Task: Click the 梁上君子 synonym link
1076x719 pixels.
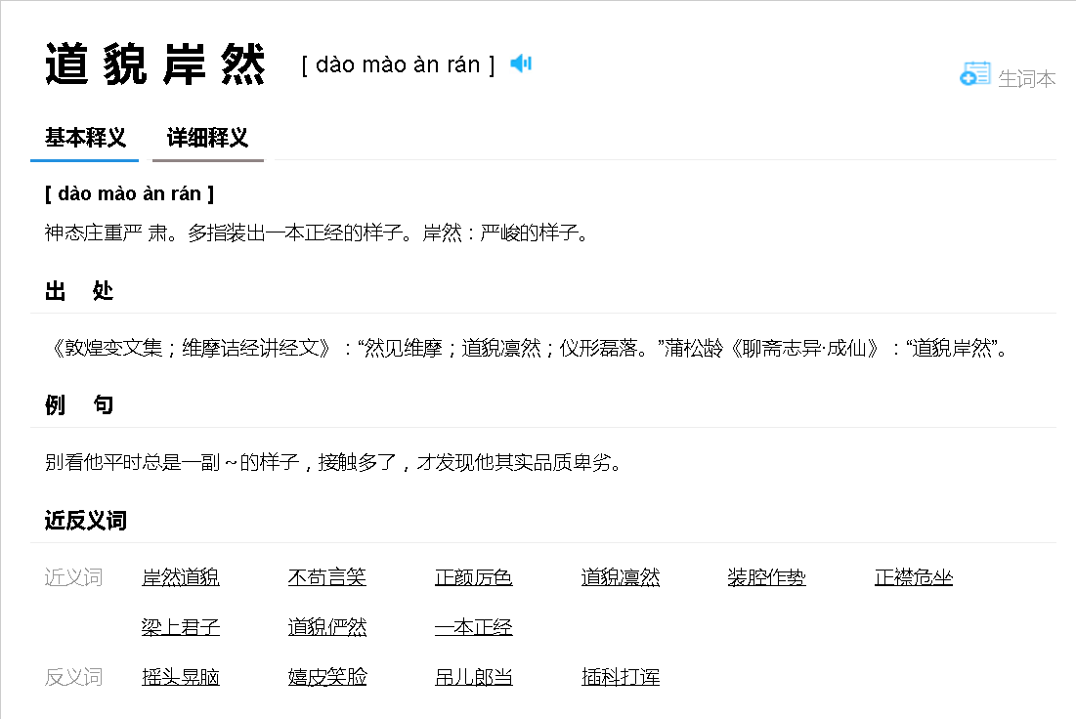Action: [180, 626]
